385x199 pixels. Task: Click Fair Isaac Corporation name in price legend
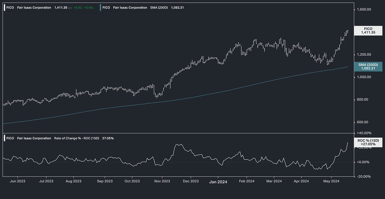pyautogui.click(x=34, y=8)
